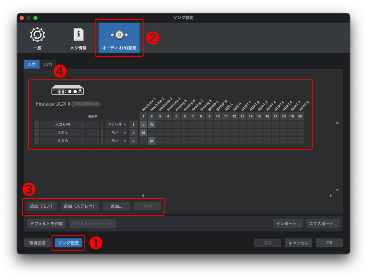Click the 追加（モノ）button
The width and height of the screenshot is (367, 275).
coord(42,206)
